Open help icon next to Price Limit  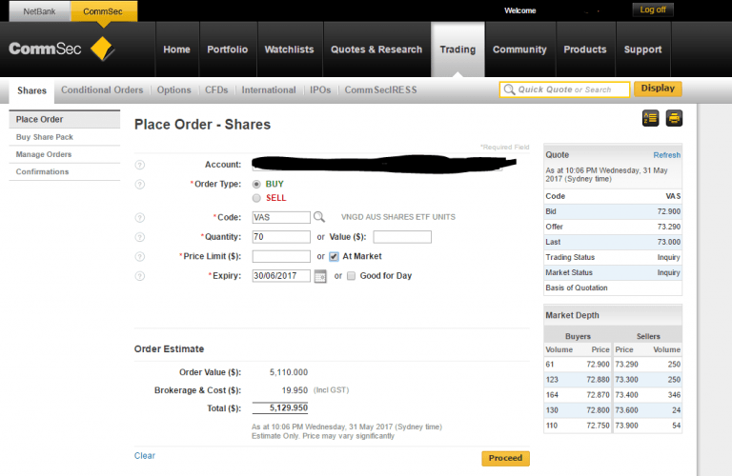[139, 256]
